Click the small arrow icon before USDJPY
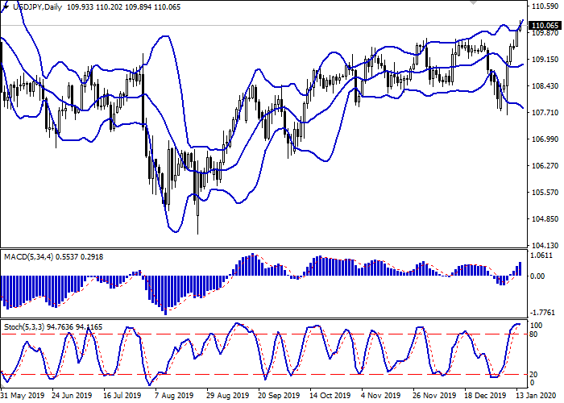The width and height of the screenshot is (564, 403). (x=6, y=6)
